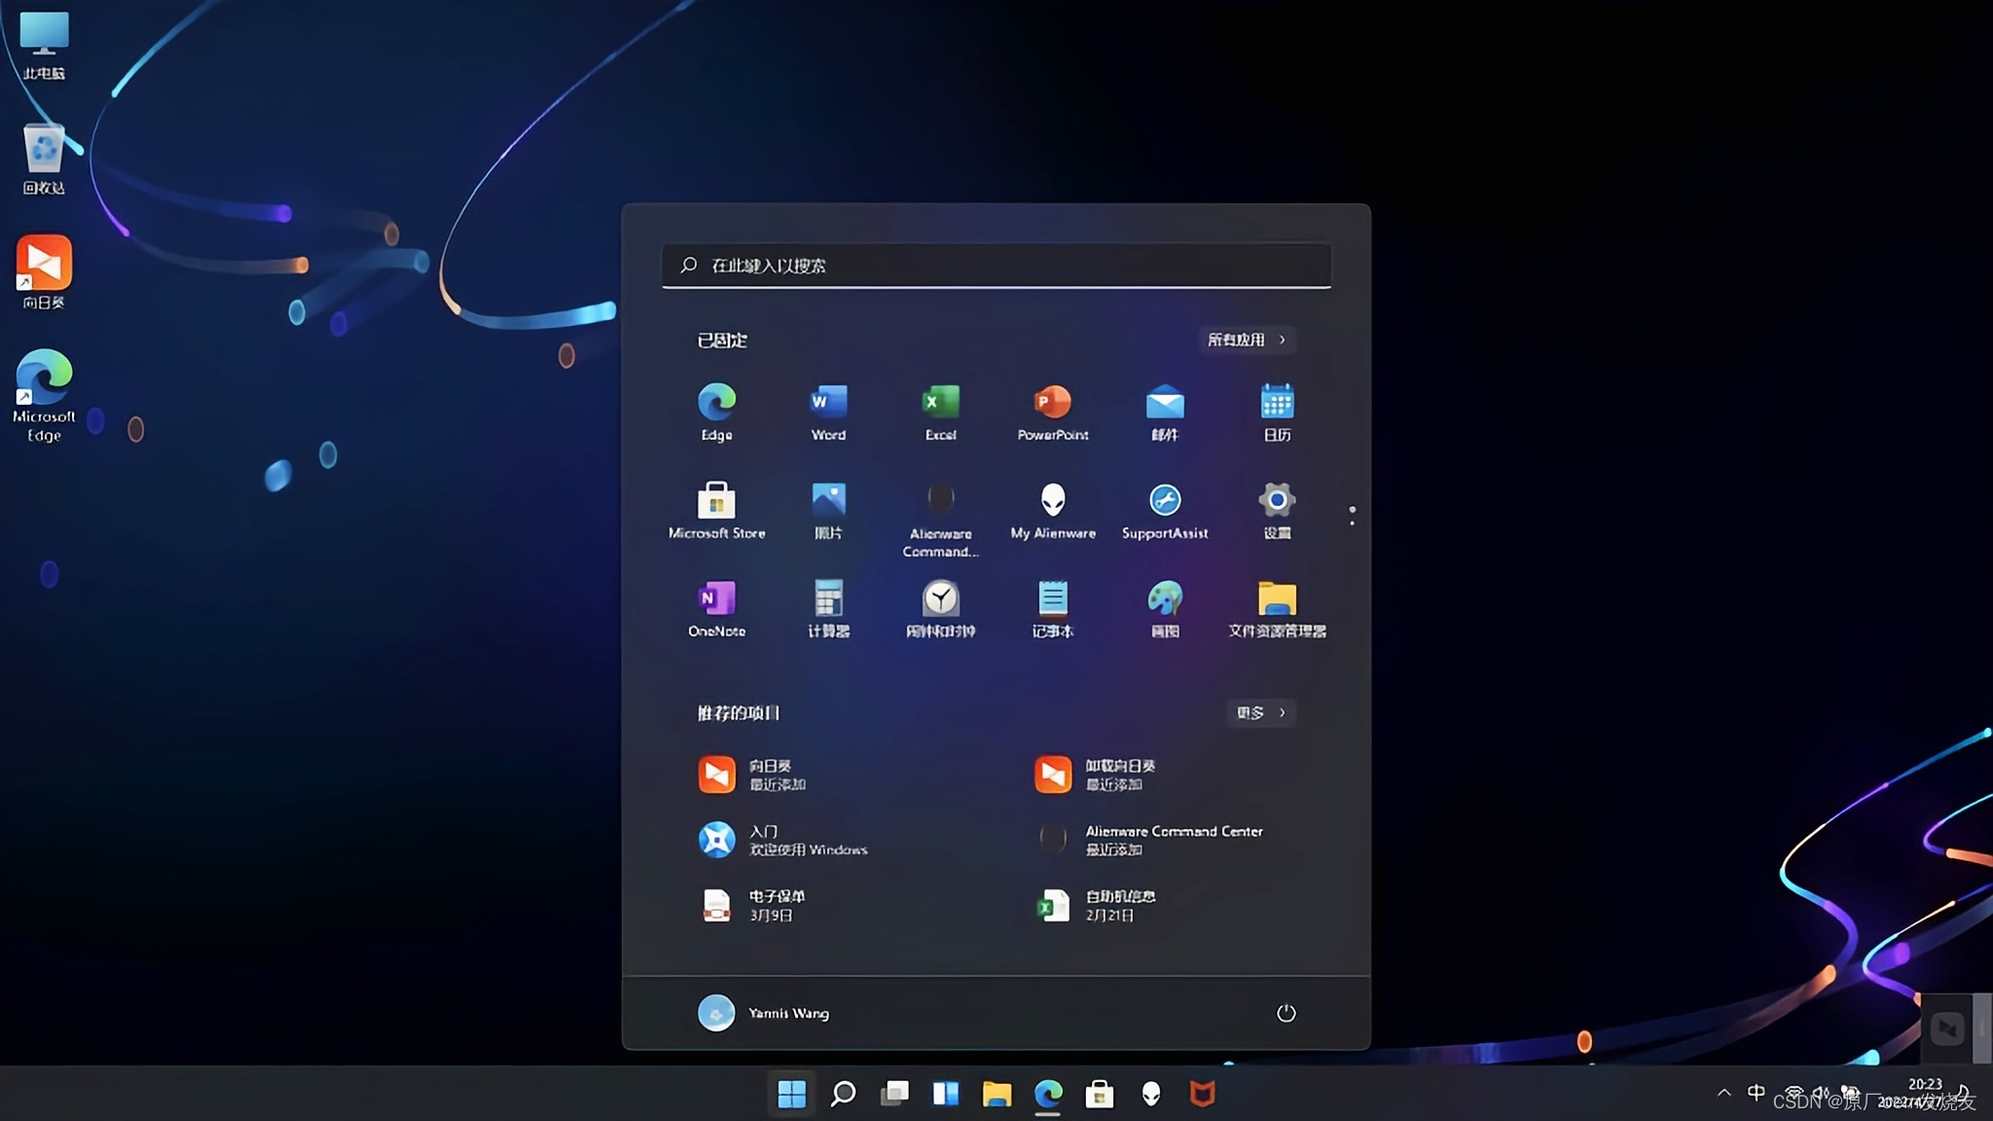Switch input method (中) in system tray
Image resolution: width=1993 pixels, height=1121 pixels.
(1756, 1093)
